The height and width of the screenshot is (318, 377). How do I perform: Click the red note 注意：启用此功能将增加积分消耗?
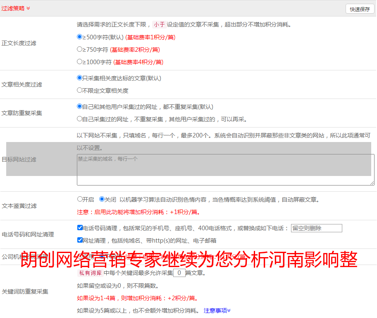(x=138, y=212)
